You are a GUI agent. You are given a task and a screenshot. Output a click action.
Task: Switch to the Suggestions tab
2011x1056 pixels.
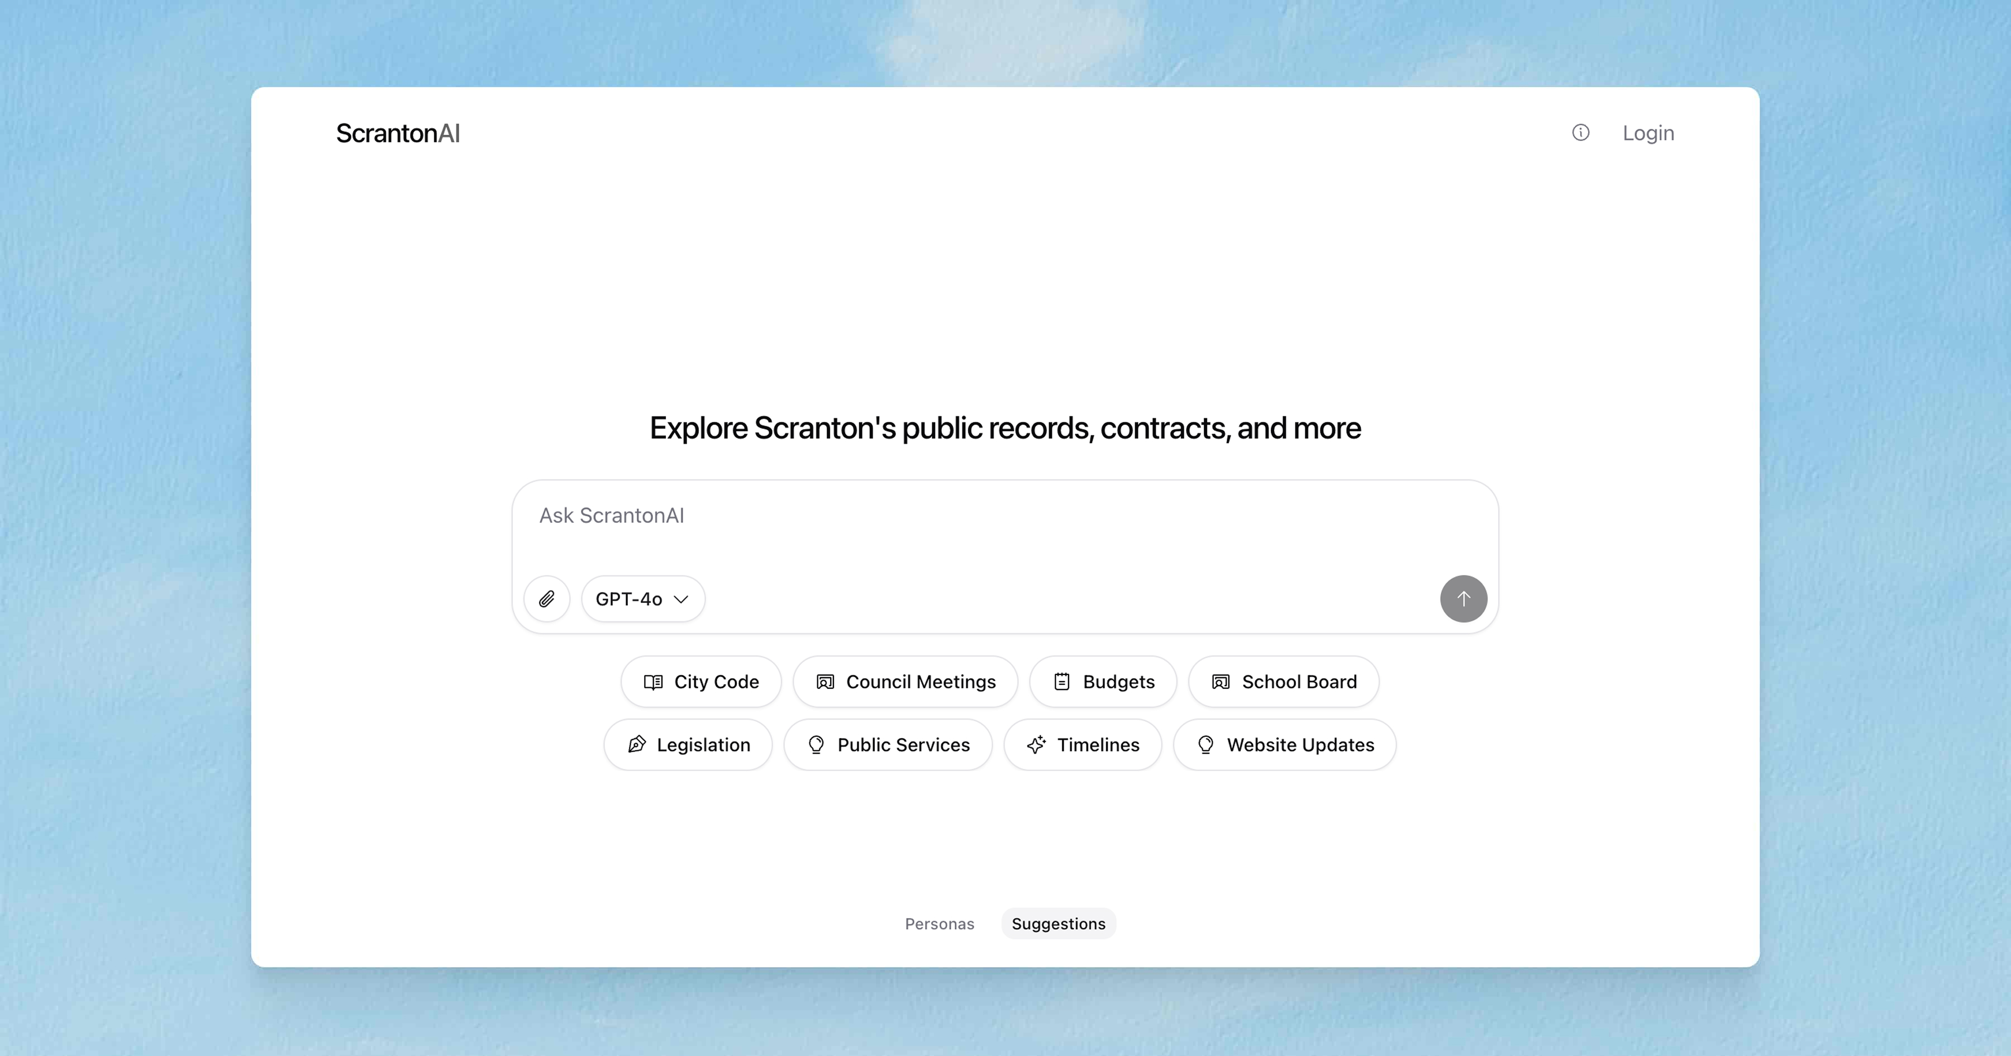(x=1059, y=924)
